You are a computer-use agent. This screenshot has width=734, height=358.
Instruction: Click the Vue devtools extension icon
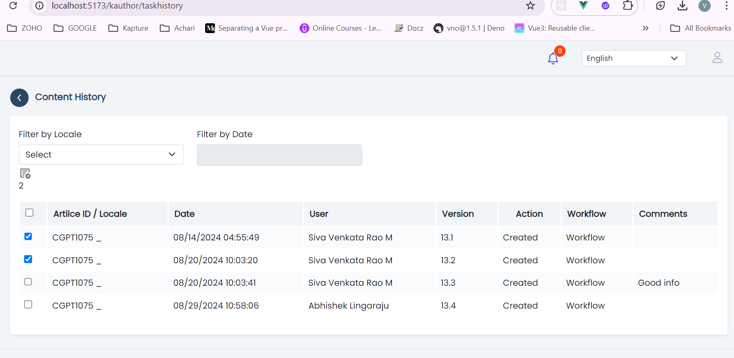[583, 6]
